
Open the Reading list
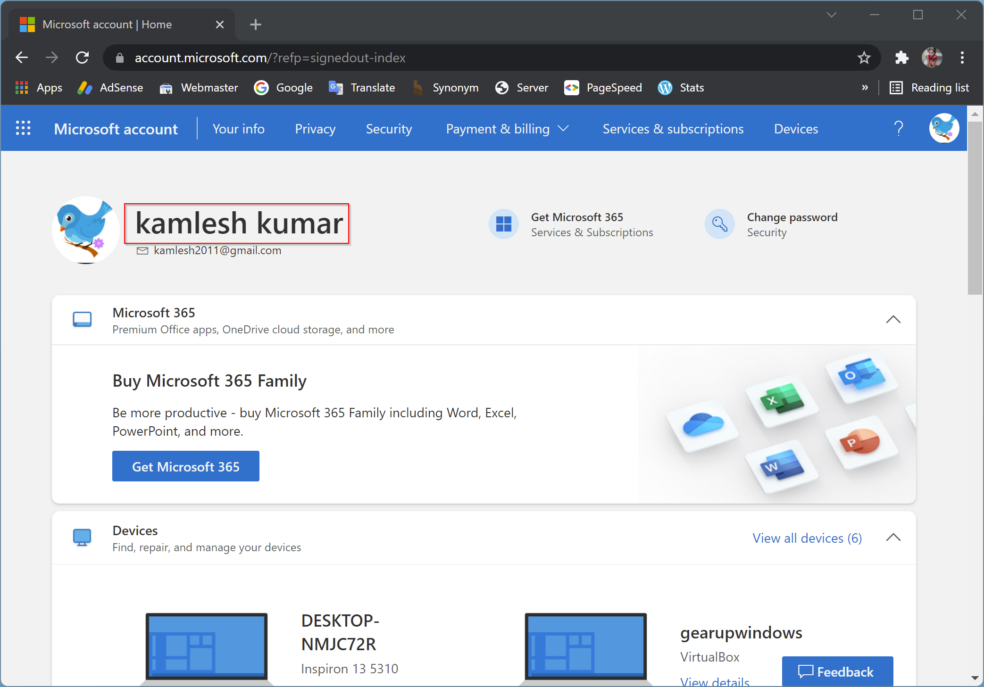[x=929, y=88]
